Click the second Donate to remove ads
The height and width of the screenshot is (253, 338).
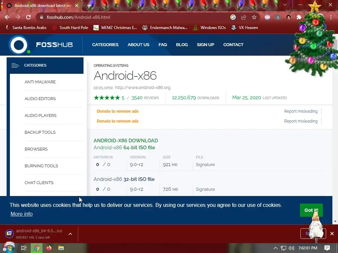tap(118, 121)
